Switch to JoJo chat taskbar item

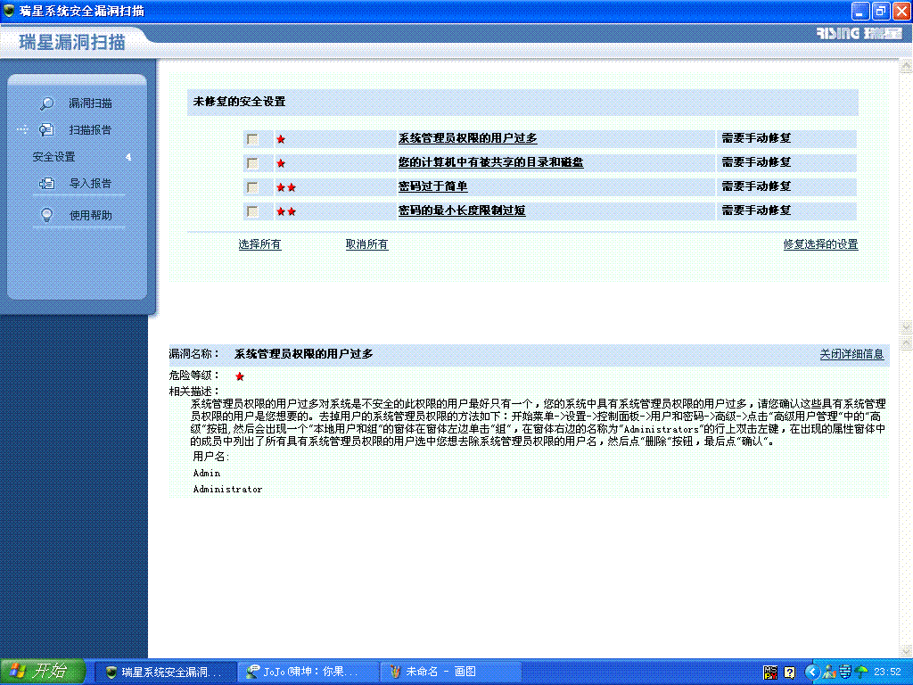coord(308,672)
